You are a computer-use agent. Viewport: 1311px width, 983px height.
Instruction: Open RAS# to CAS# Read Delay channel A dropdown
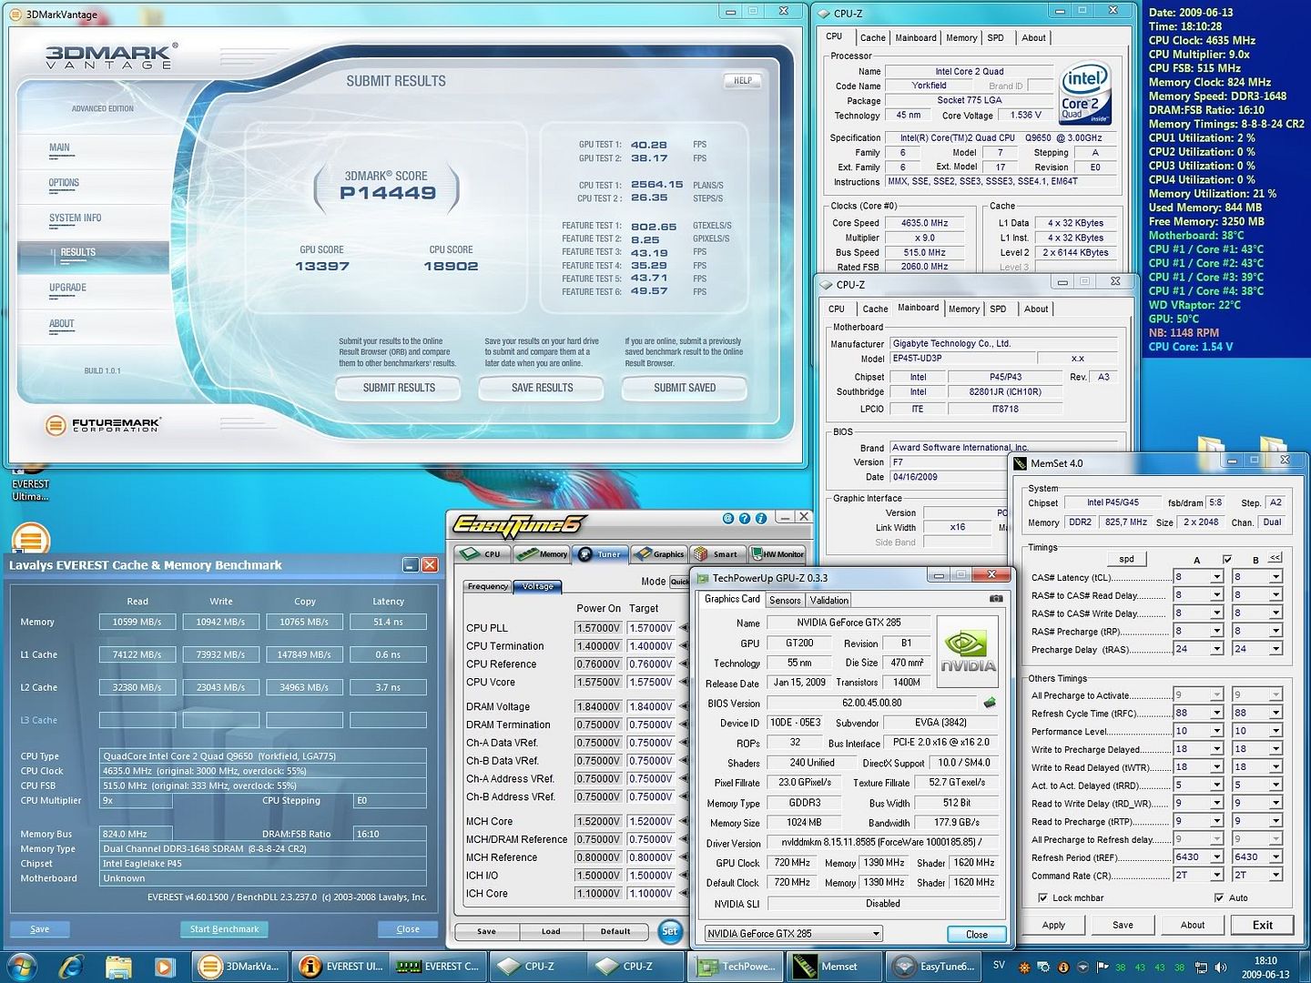point(1216,595)
